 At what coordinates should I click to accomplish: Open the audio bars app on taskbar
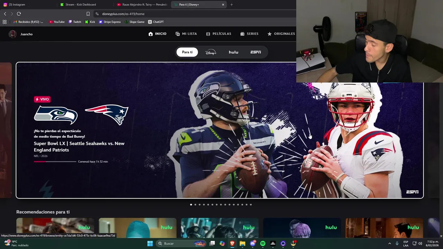point(273,243)
